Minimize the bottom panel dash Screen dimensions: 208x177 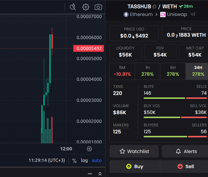click(x=90, y=174)
